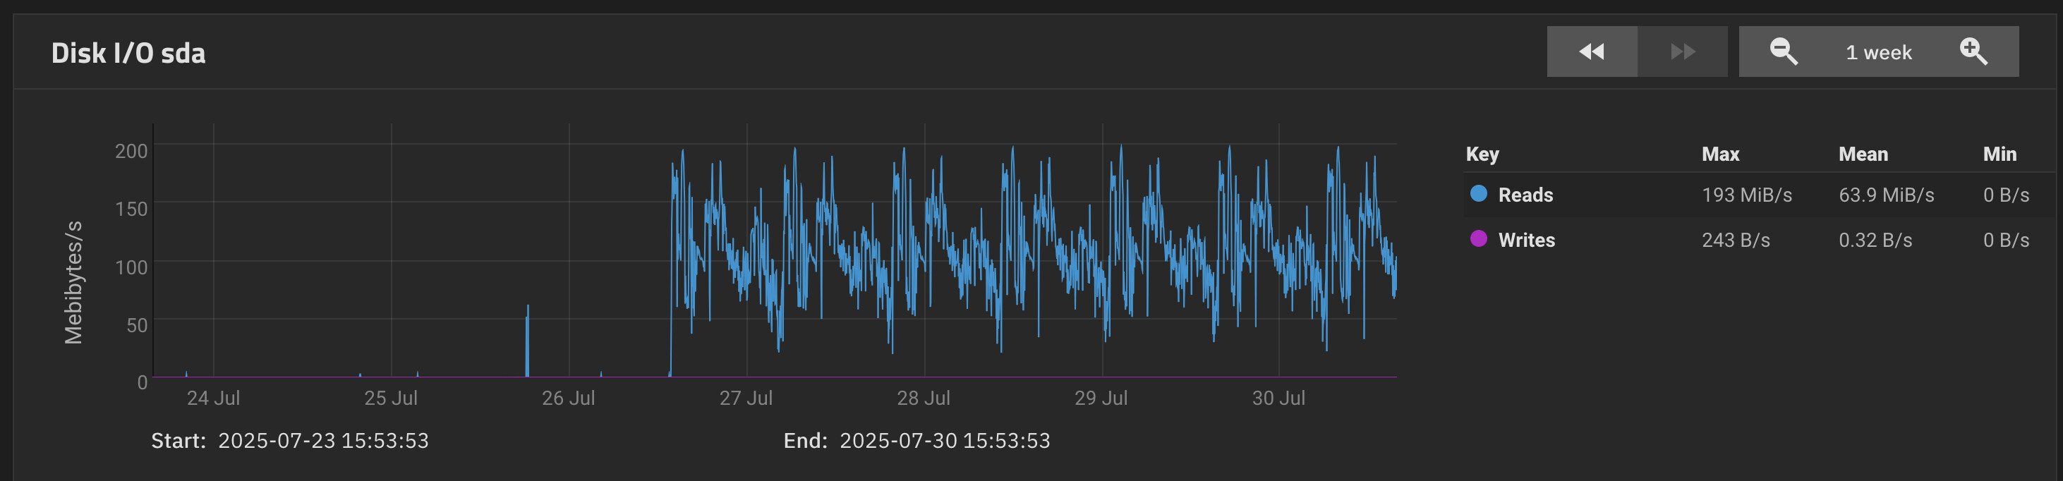Click the Reads max value 193 MiB/s
Image resolution: width=2063 pixels, height=481 pixels.
click(1747, 195)
